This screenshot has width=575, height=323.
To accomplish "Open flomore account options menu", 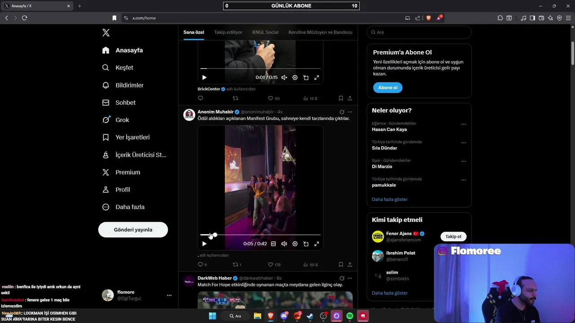I will pyautogui.click(x=169, y=295).
